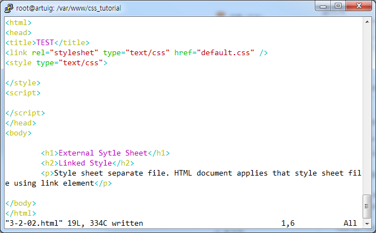Minimize the PuTTY terminal window
Viewport: 376px width, 233px height.
tap(323, 6)
